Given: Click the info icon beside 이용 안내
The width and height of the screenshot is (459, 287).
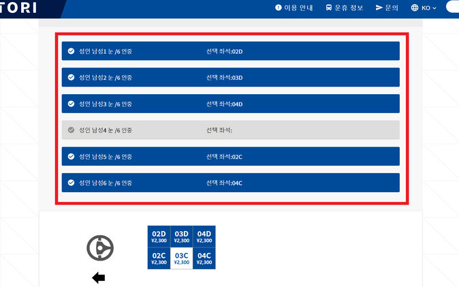Looking at the screenshot, I should tap(278, 7).
